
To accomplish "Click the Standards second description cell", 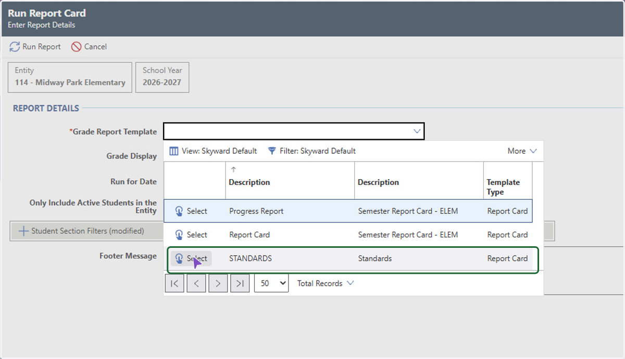I will point(375,258).
